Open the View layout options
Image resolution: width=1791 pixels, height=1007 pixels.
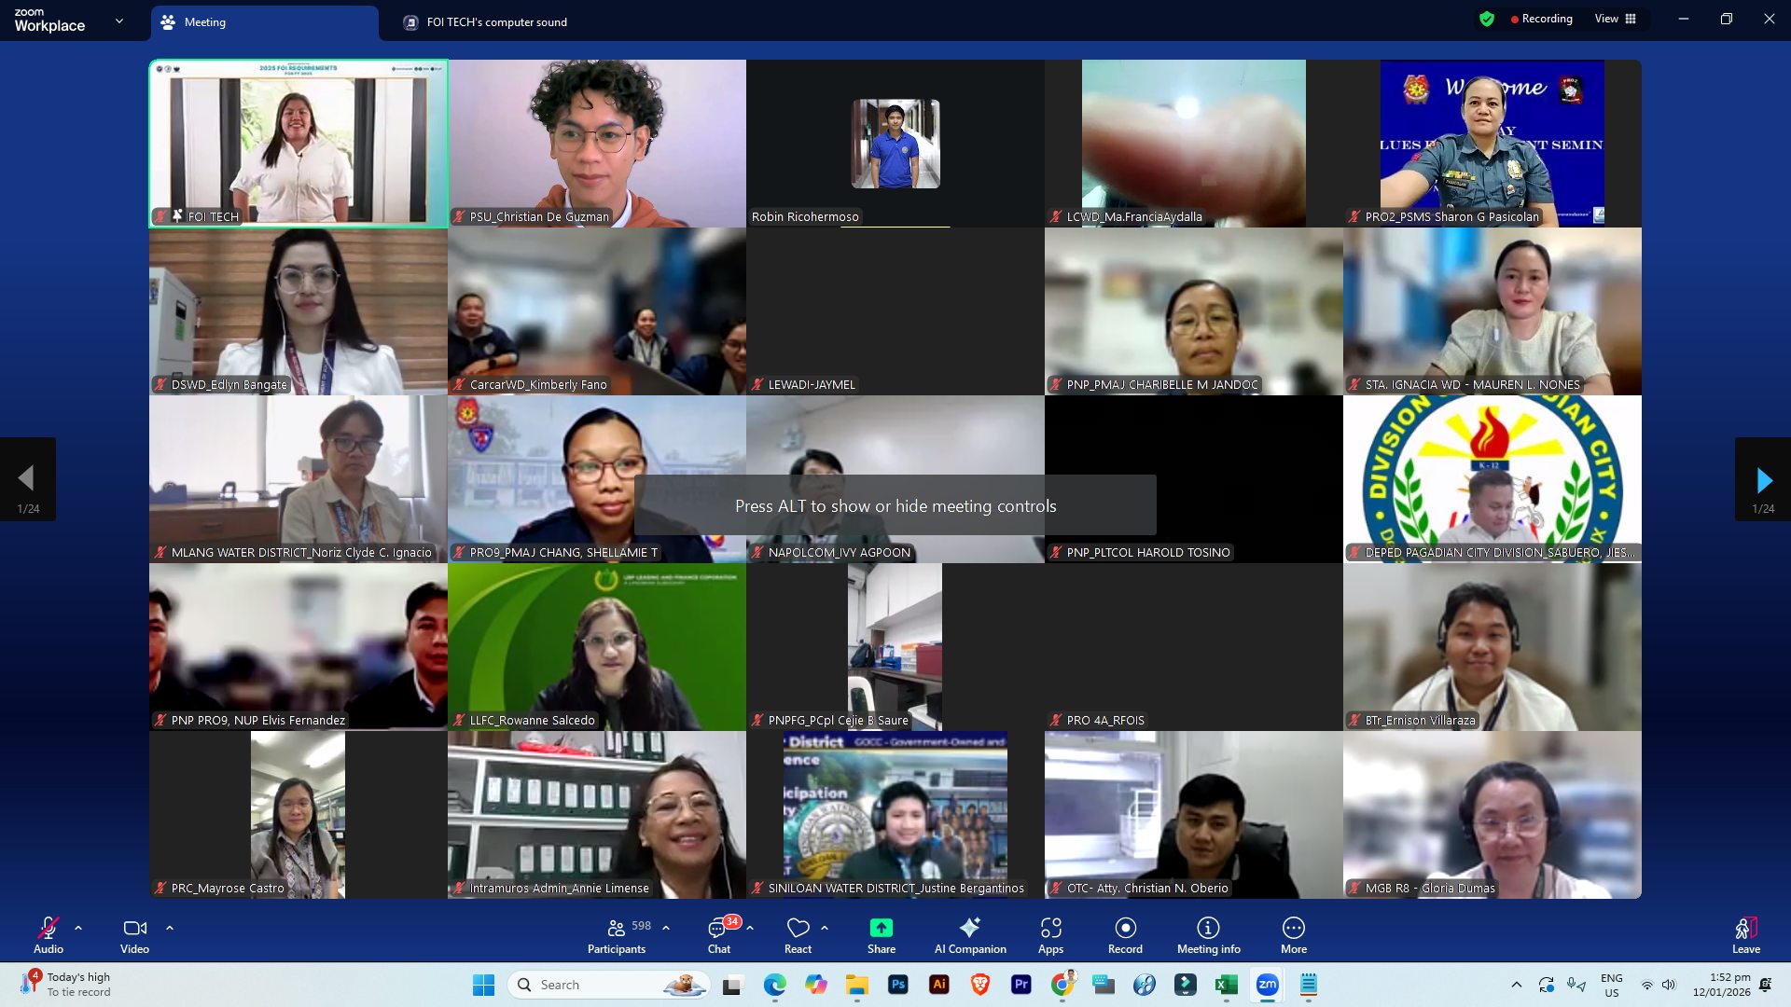1615,19
